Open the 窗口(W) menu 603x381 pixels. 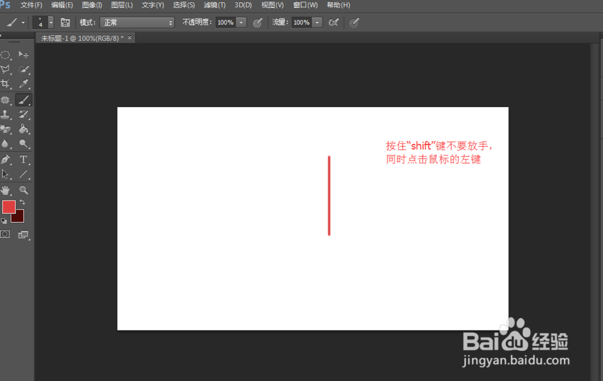[305, 5]
